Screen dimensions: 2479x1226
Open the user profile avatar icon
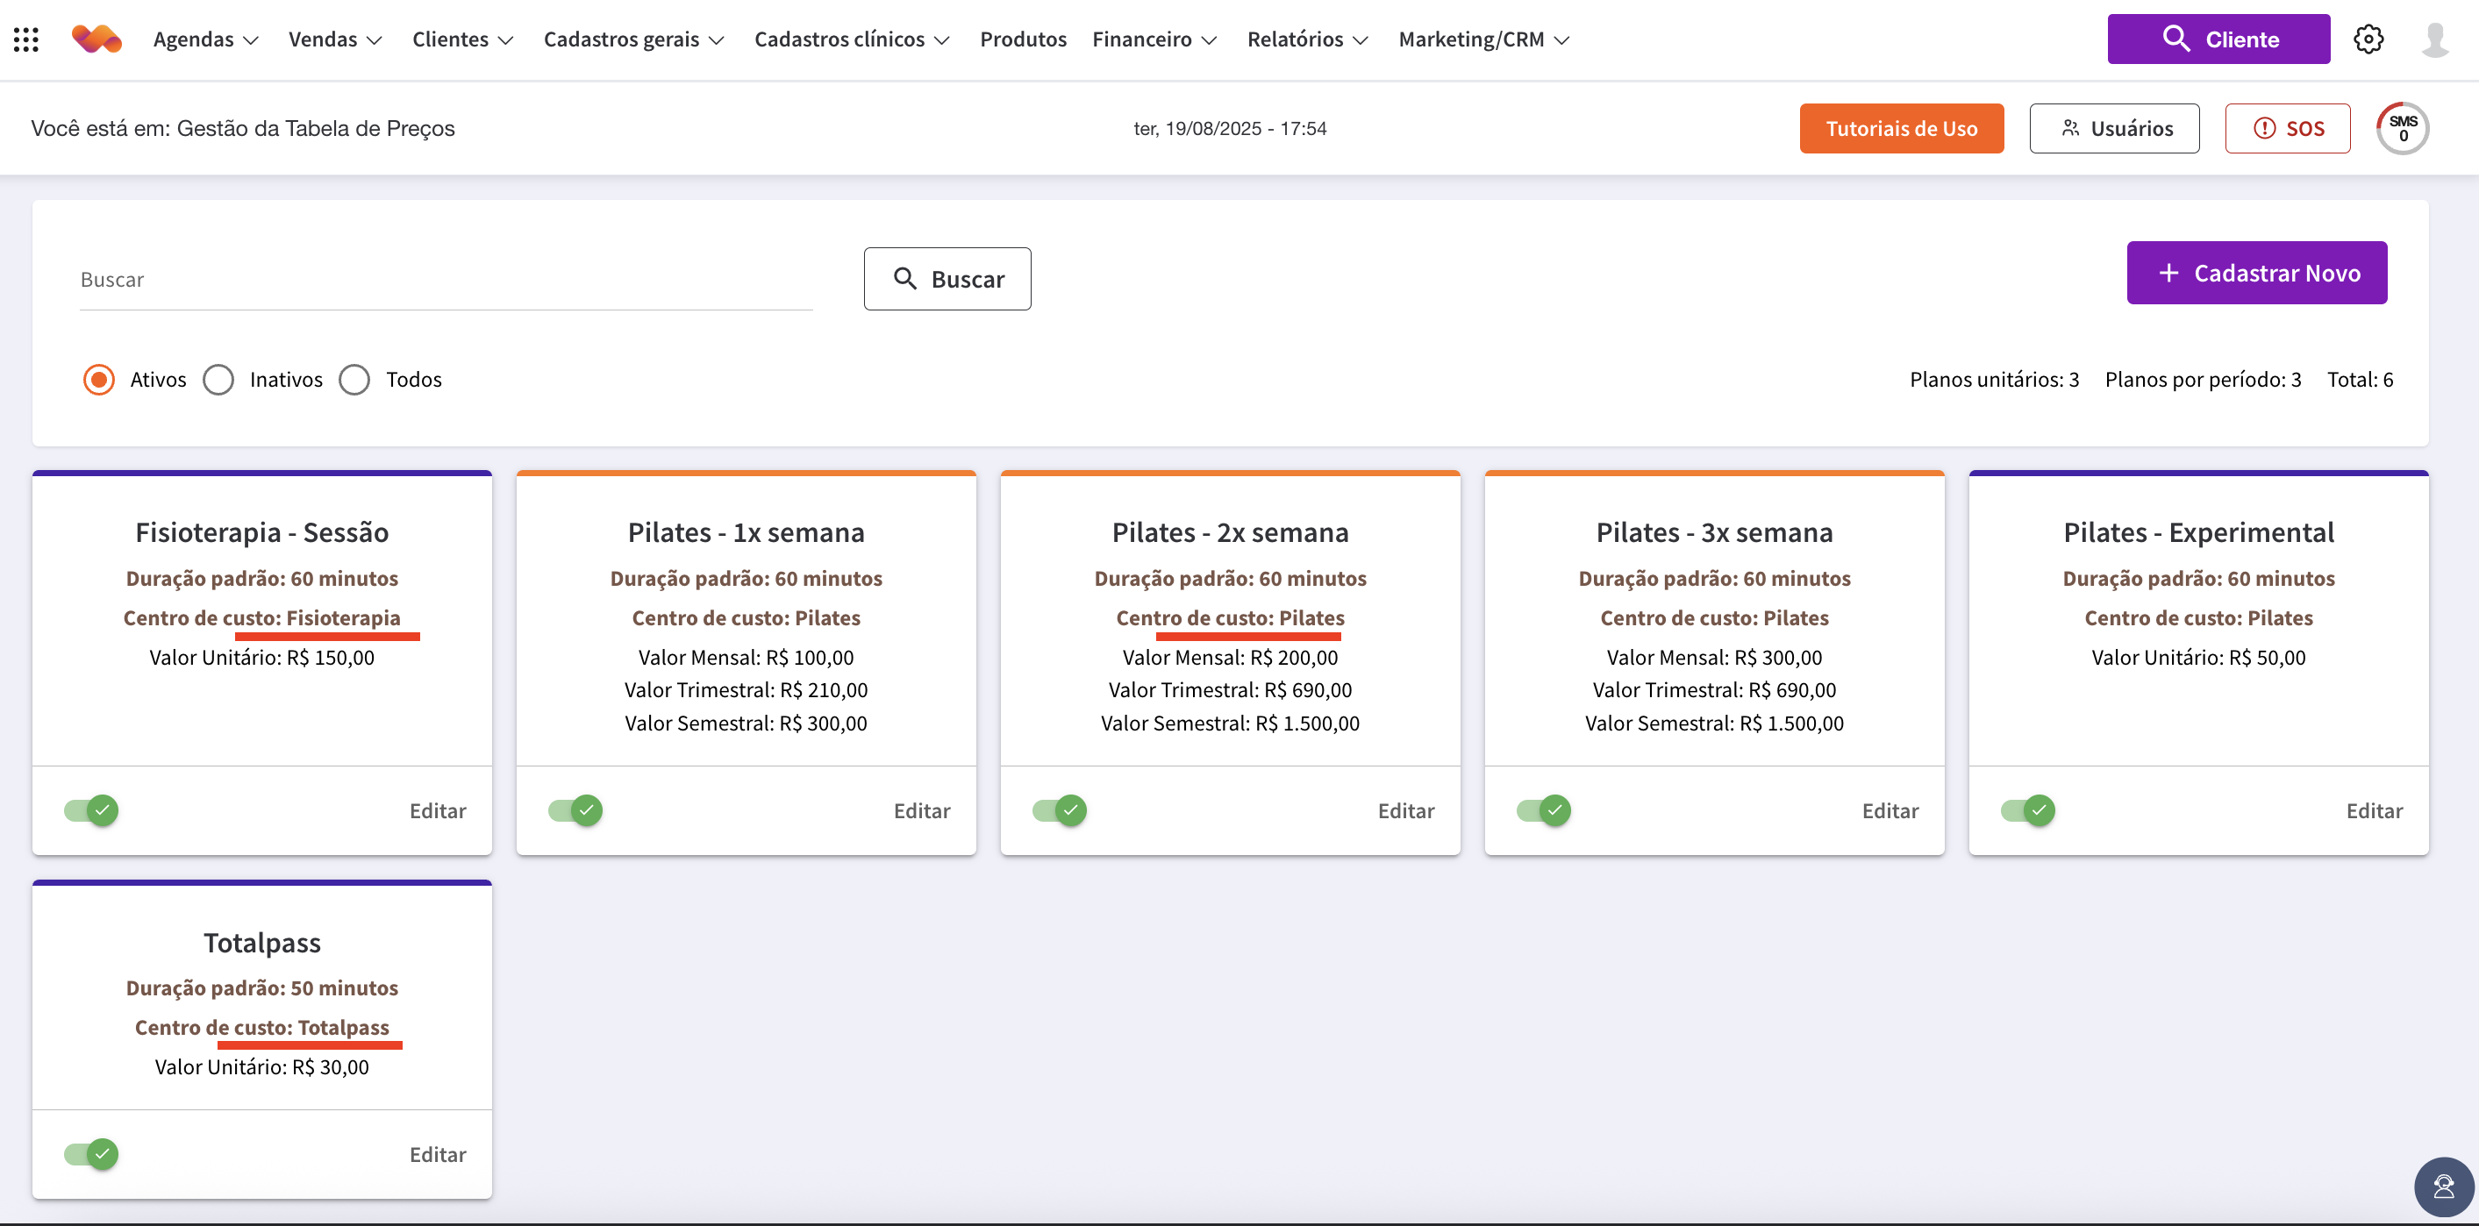coord(2435,39)
